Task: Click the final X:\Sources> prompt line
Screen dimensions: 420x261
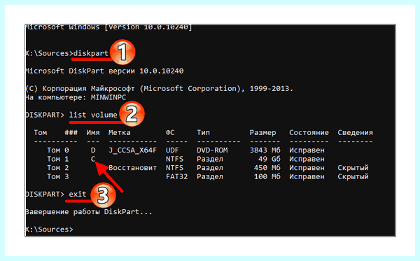Action: pyautogui.click(x=49, y=230)
